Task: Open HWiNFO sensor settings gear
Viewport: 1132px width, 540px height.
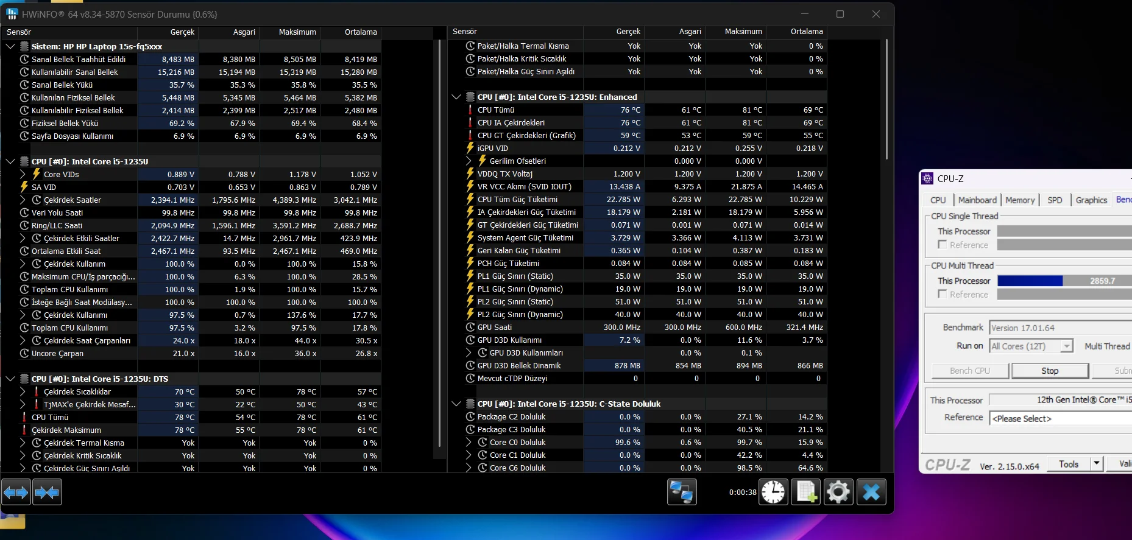Action: [x=838, y=492]
